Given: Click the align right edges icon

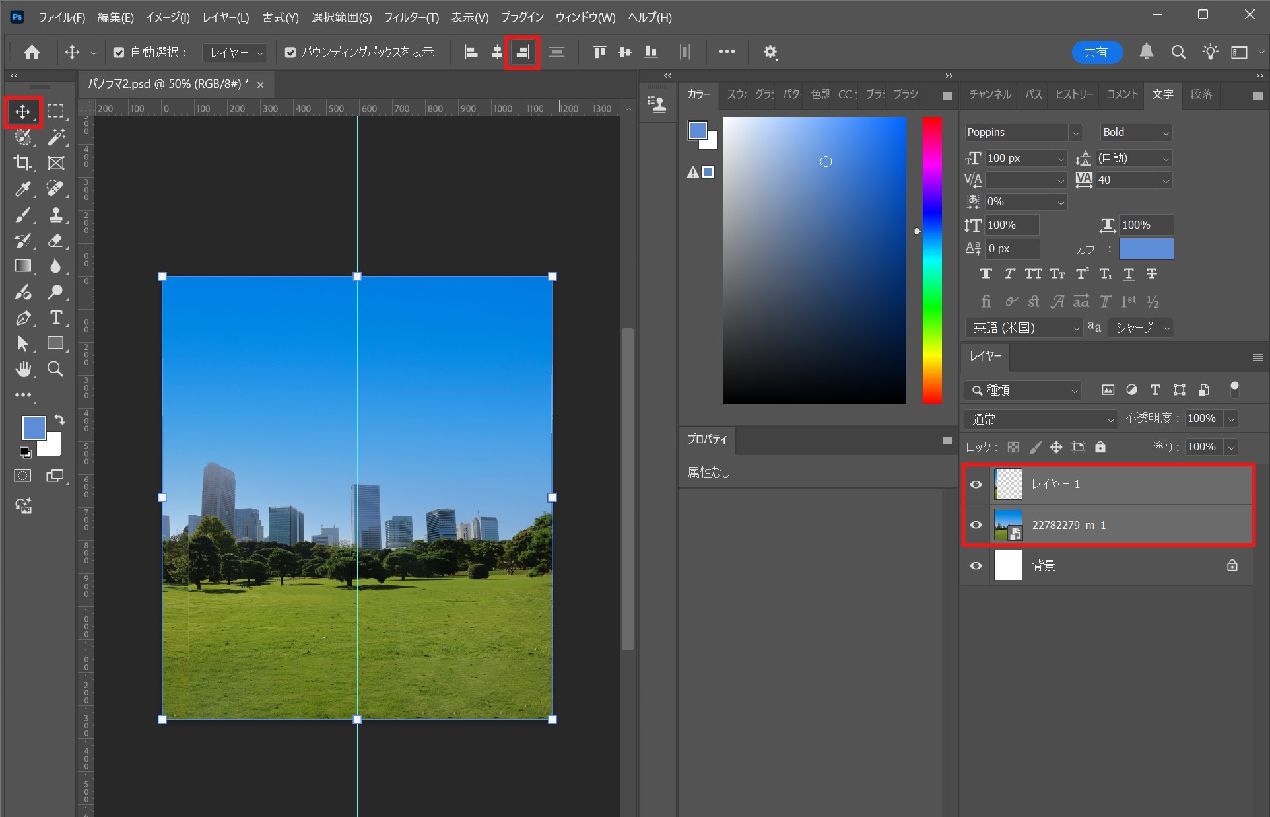Looking at the screenshot, I should coord(522,52).
